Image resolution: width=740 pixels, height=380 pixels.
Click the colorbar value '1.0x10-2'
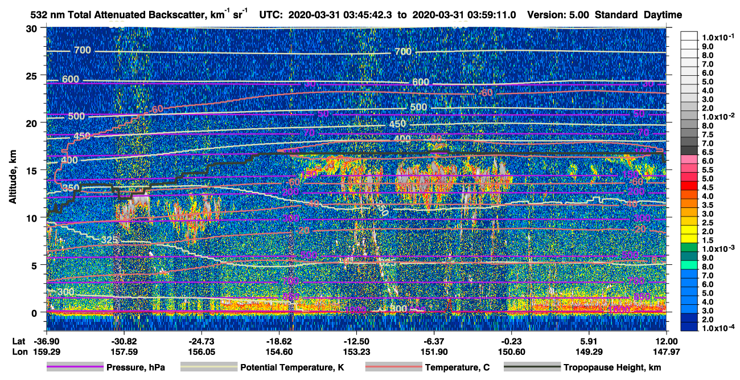[717, 117]
